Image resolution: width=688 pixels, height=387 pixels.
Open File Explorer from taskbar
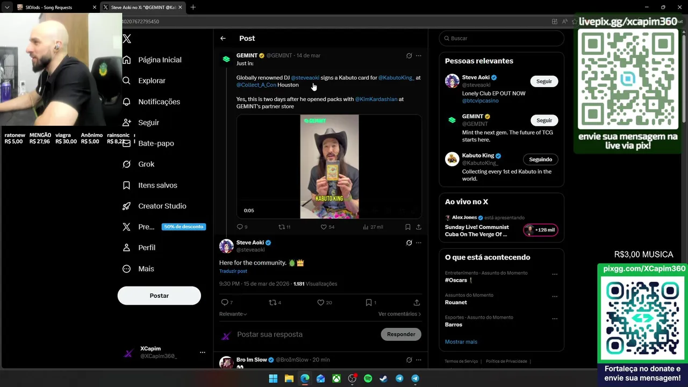tap(289, 378)
